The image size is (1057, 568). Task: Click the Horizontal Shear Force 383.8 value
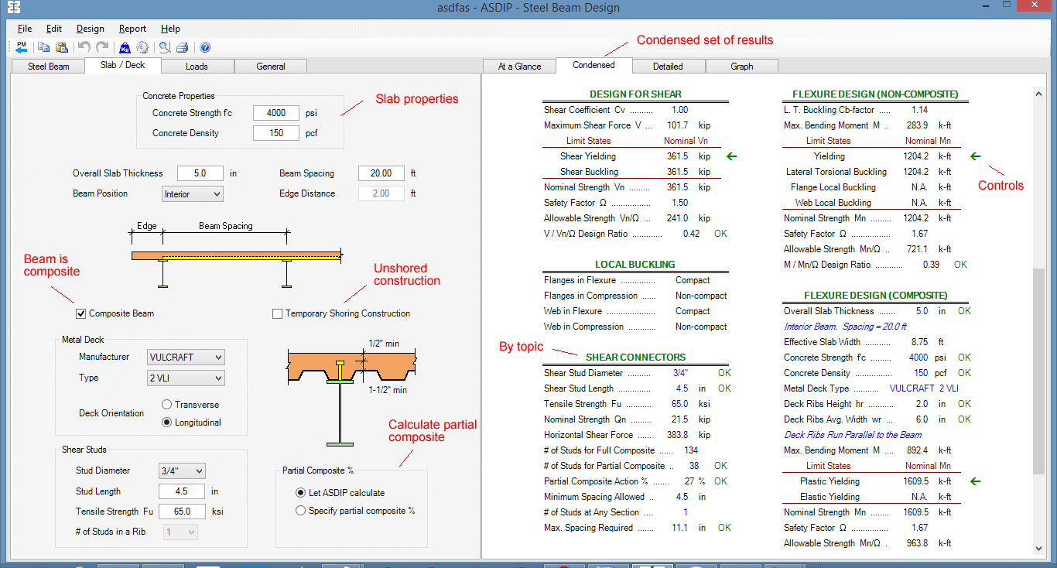(x=678, y=435)
